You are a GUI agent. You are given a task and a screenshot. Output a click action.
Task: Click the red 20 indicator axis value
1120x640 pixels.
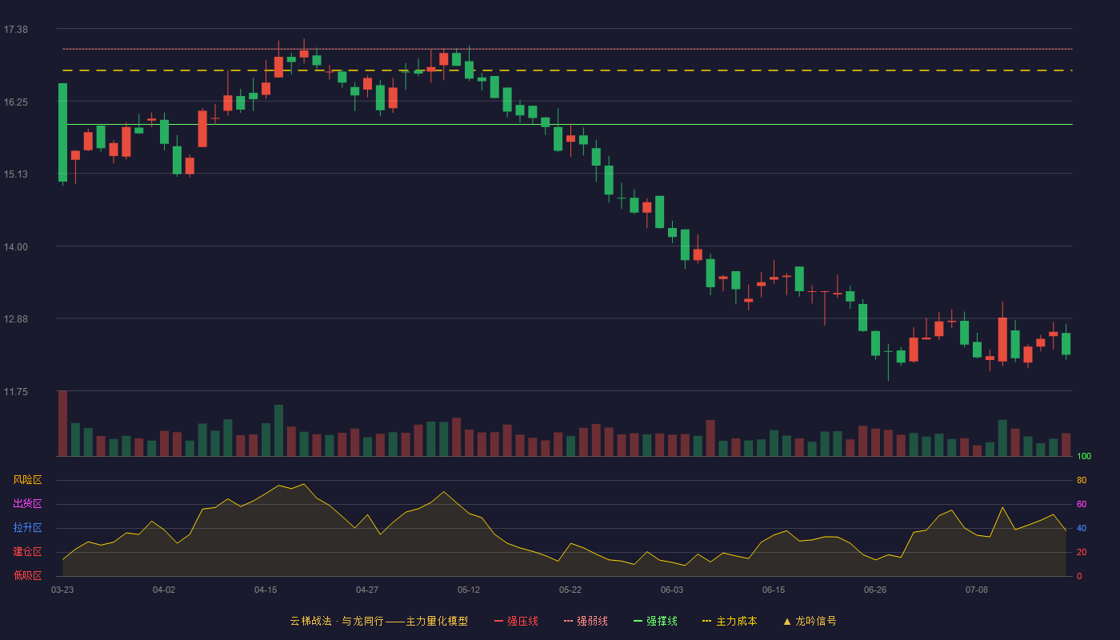(x=1082, y=552)
